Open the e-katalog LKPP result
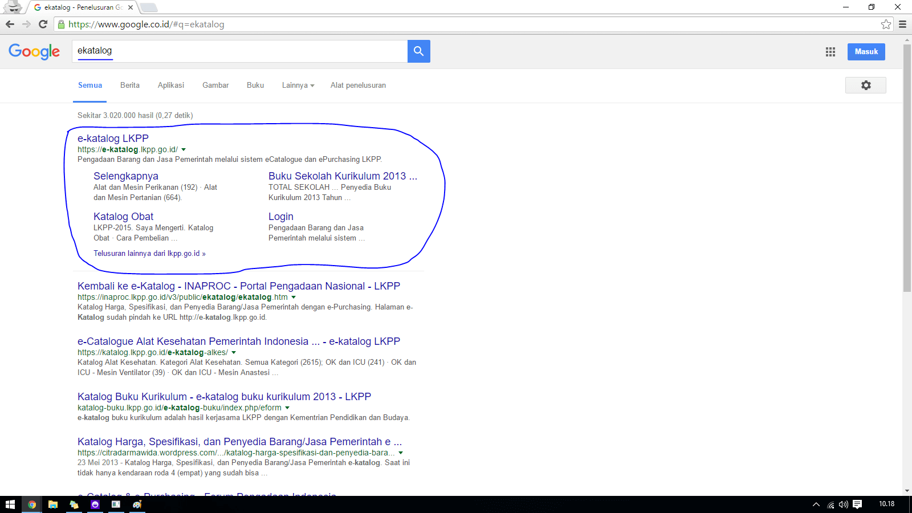Image resolution: width=912 pixels, height=513 pixels. [x=113, y=139]
